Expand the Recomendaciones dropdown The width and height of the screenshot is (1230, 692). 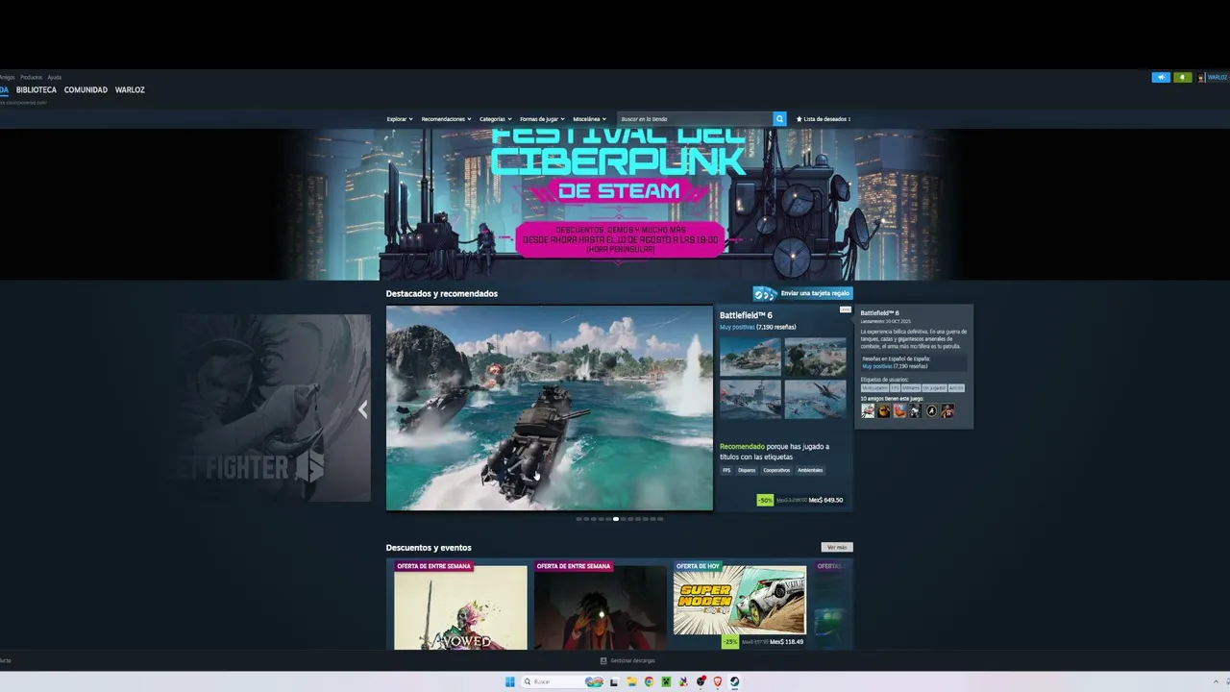point(446,119)
